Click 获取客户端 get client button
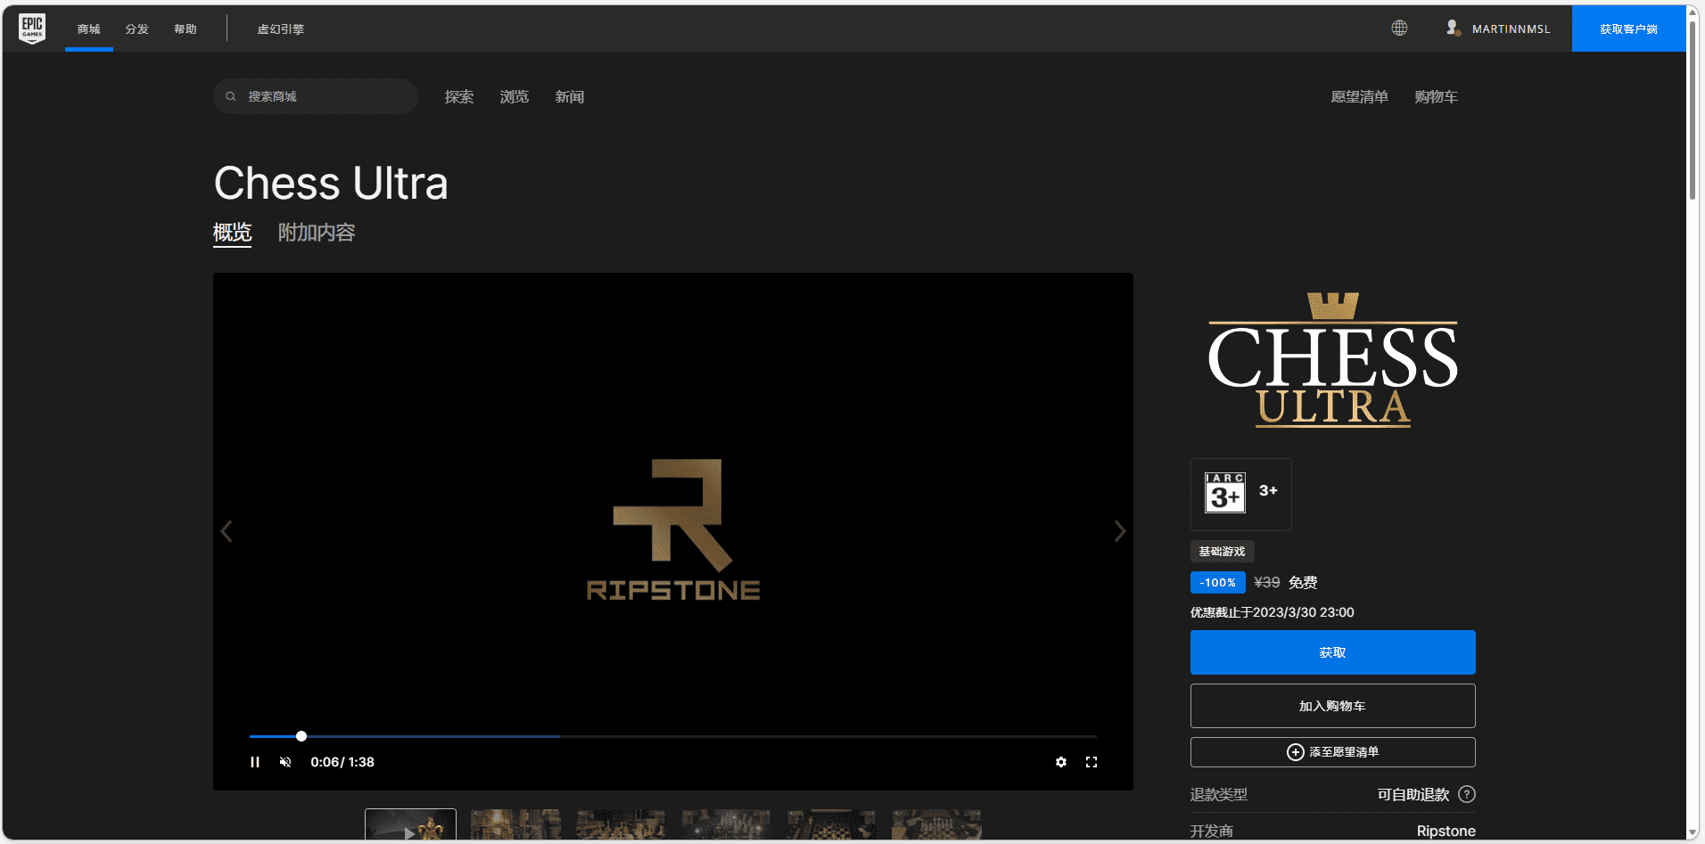This screenshot has height=844, width=1705. pos(1629,29)
